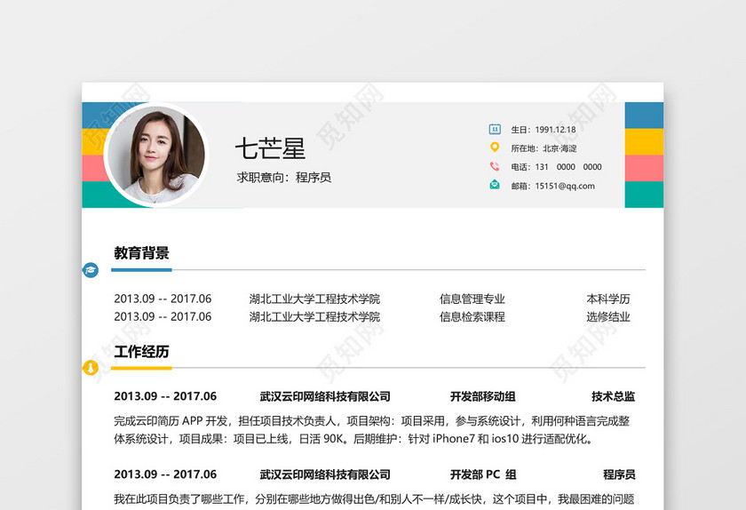Click the paragraph beginning 我在此项目负责了哪些工作

tap(374, 499)
